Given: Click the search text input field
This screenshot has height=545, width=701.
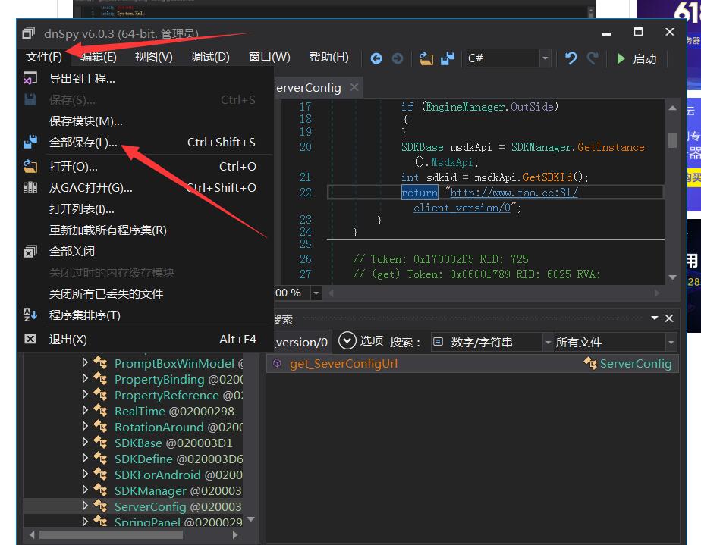Looking at the screenshot, I should [300, 343].
